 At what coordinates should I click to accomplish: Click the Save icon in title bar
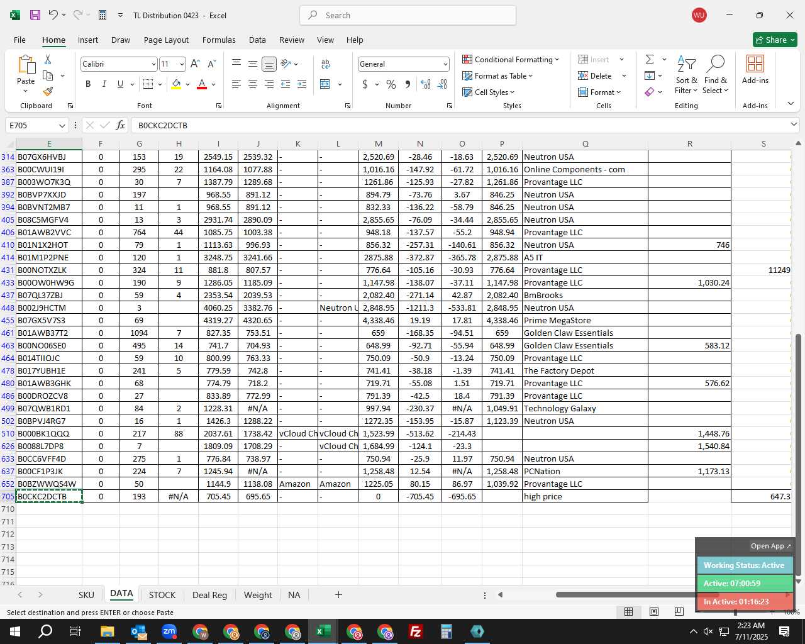[35, 15]
